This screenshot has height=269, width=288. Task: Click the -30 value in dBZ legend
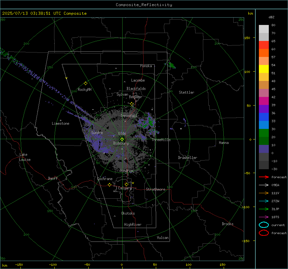[x=274, y=169]
